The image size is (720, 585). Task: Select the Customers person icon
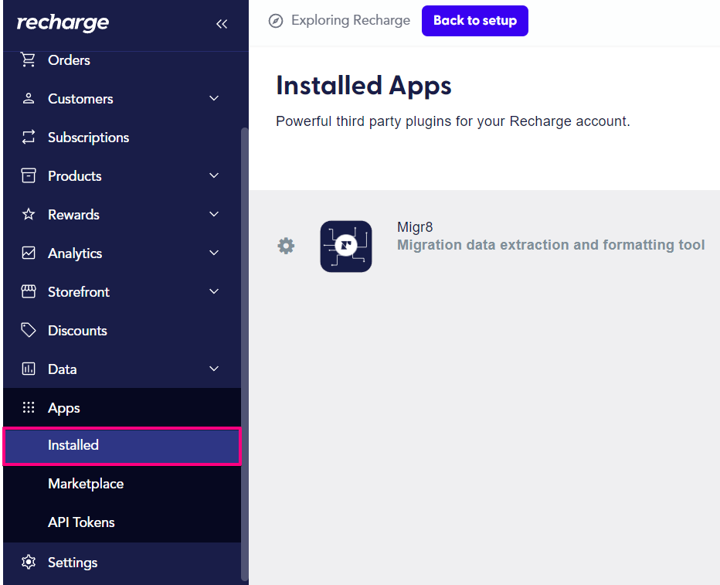click(x=29, y=98)
